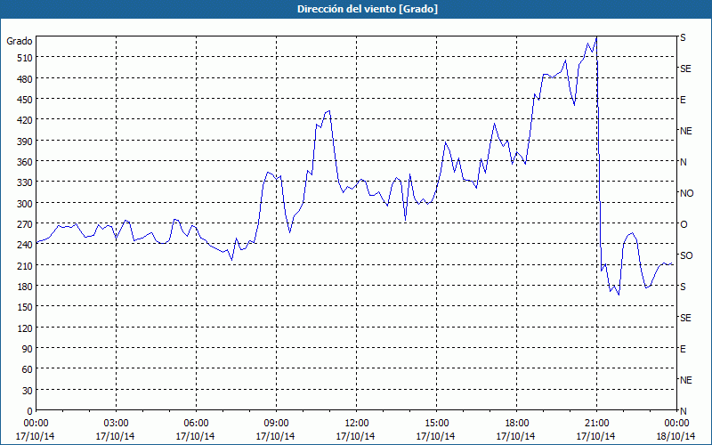
Task: Click the 00:00 label above date 17/10/14
Action: [x=36, y=424]
